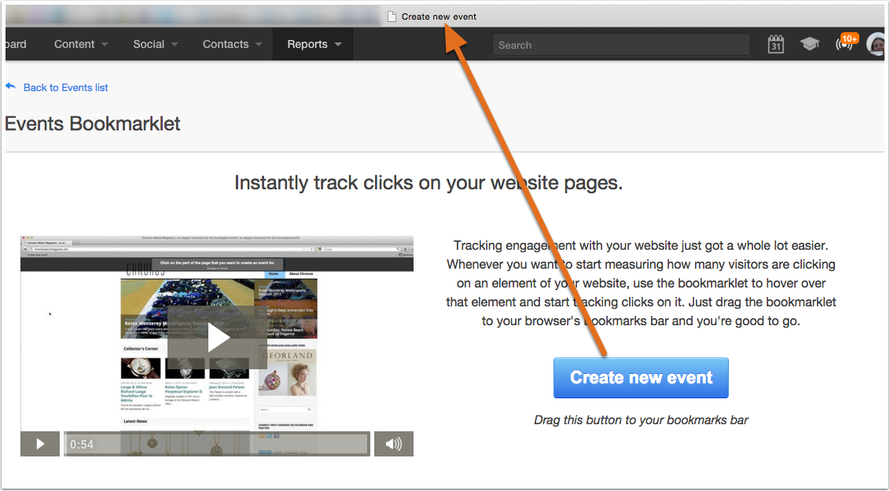Image resolution: width=890 pixels, height=491 pixels.
Task: Open the user avatar profile menu
Action: (877, 44)
